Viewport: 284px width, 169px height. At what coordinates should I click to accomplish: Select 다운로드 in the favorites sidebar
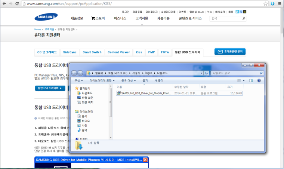pyautogui.click(x=87, y=93)
